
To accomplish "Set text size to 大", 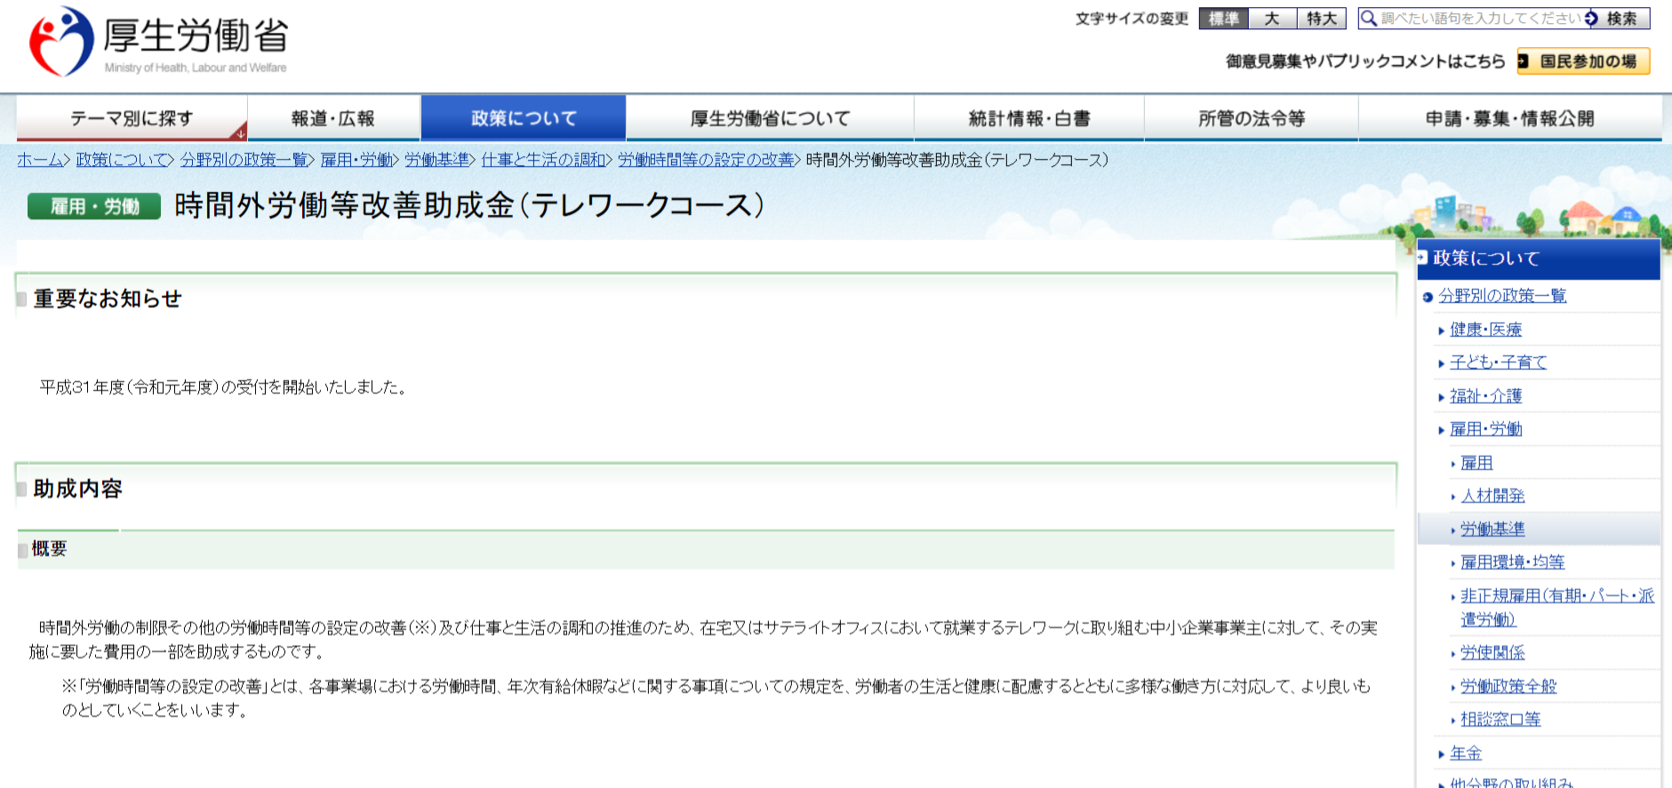I will (x=1272, y=19).
